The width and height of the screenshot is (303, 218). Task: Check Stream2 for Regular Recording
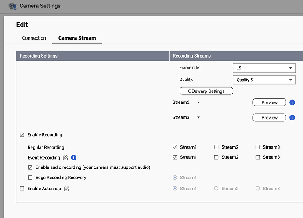[216, 147]
